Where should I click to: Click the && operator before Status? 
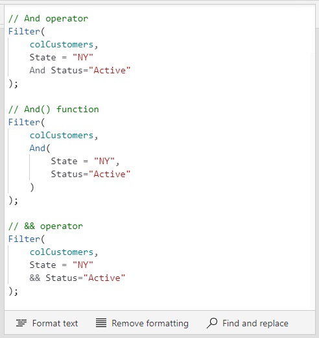pyautogui.click(x=35, y=278)
